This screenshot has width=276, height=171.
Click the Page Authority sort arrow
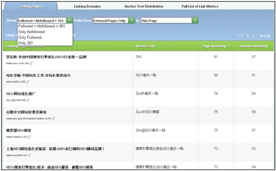pos(228,46)
